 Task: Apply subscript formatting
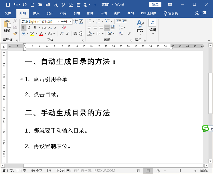coord(50,28)
